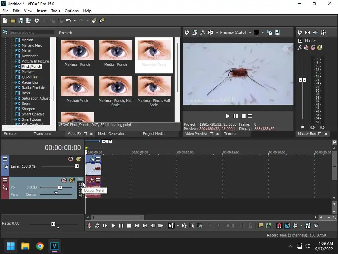This screenshot has width=338, height=254.
Task: Click the Dim Output speaker icon
Action: coord(315,32)
